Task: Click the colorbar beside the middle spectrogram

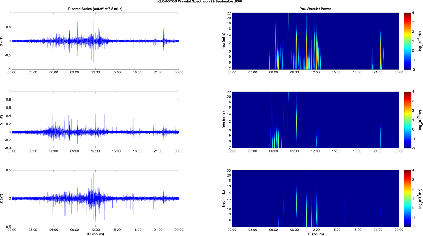Action: 407,120
